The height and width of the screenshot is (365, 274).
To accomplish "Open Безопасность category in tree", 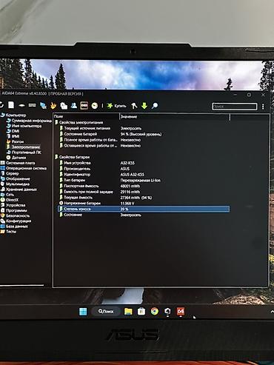I will tap(15, 215).
